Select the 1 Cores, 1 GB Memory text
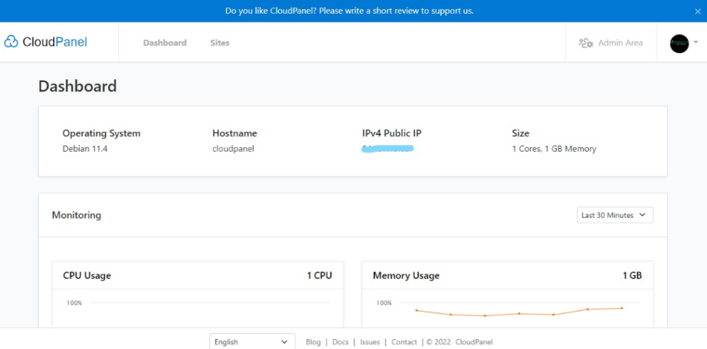 (554, 148)
